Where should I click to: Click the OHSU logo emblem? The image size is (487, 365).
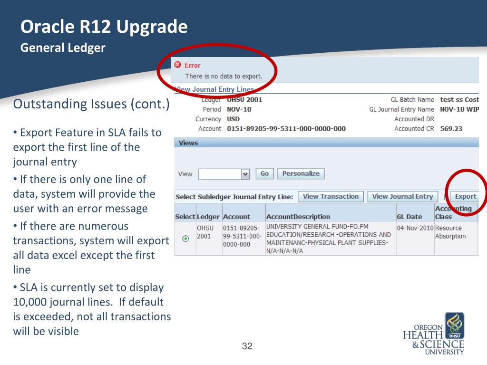click(455, 325)
